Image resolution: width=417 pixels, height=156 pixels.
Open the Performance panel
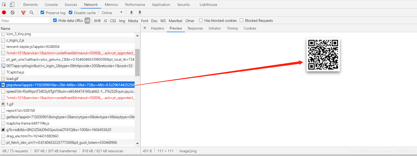tap(135, 5)
